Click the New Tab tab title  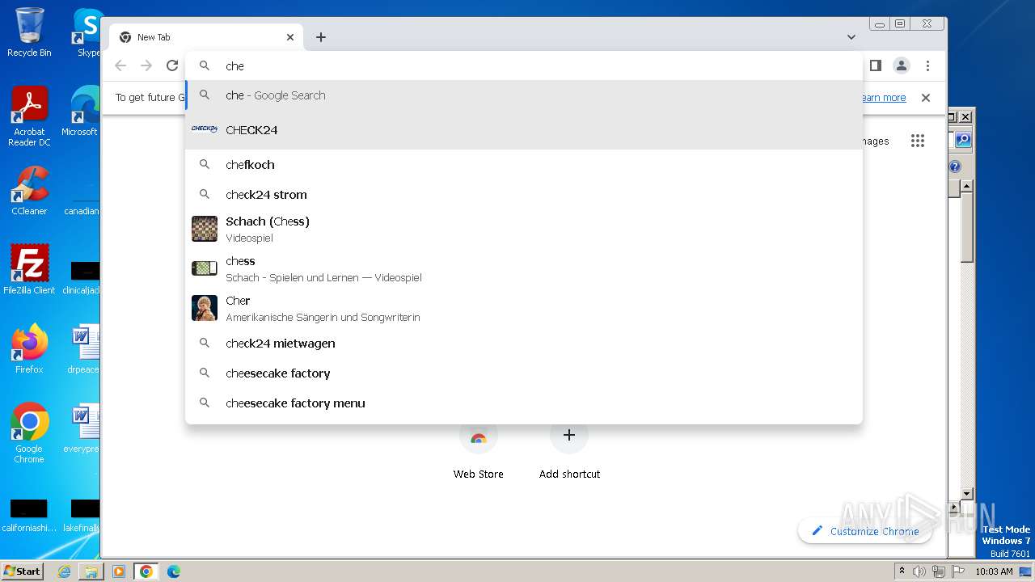pyautogui.click(x=154, y=37)
